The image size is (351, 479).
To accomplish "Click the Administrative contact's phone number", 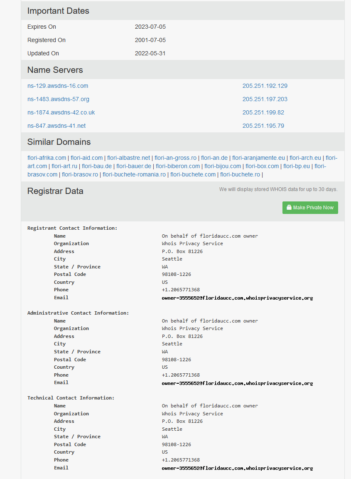I will click(x=181, y=375).
